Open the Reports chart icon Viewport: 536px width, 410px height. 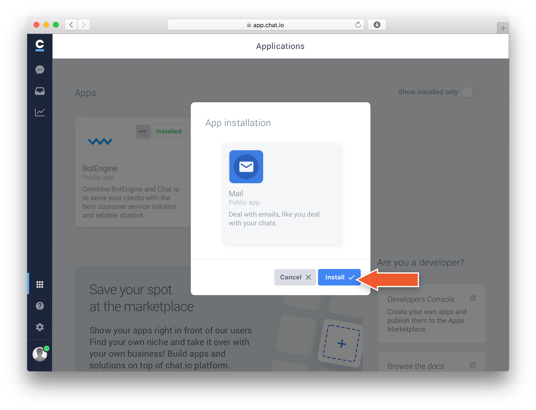(x=40, y=112)
